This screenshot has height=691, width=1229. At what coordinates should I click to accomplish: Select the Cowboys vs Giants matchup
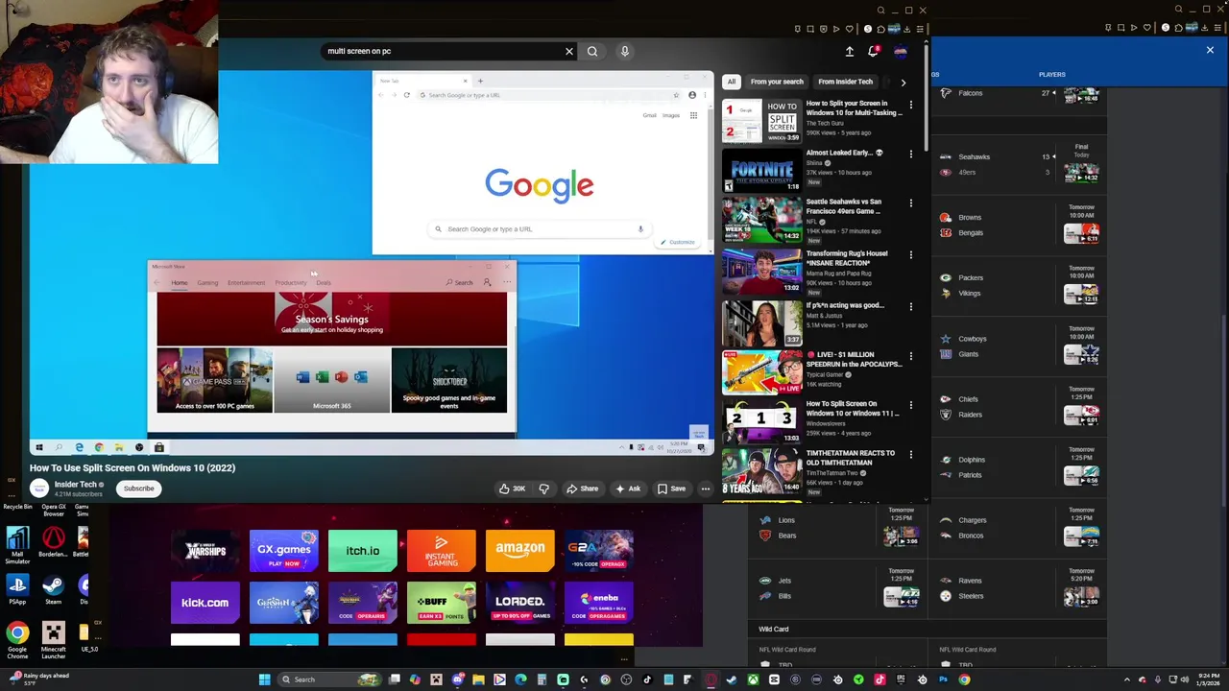pyautogui.click(x=1019, y=346)
